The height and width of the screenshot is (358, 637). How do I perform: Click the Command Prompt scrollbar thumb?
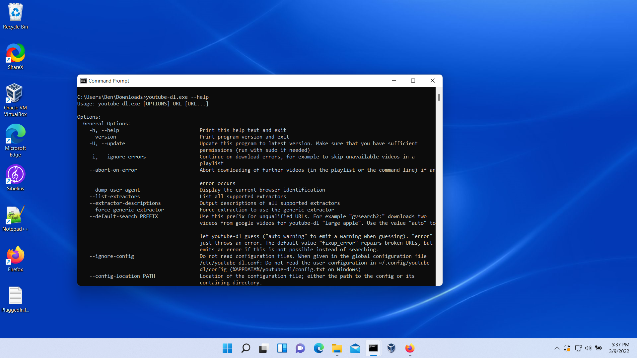[x=439, y=97]
